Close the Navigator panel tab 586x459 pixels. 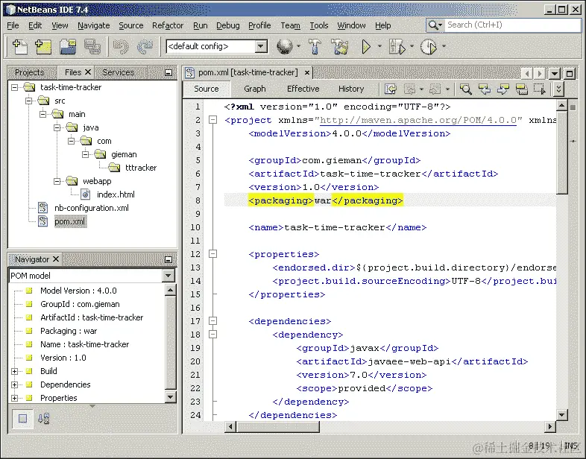56,259
